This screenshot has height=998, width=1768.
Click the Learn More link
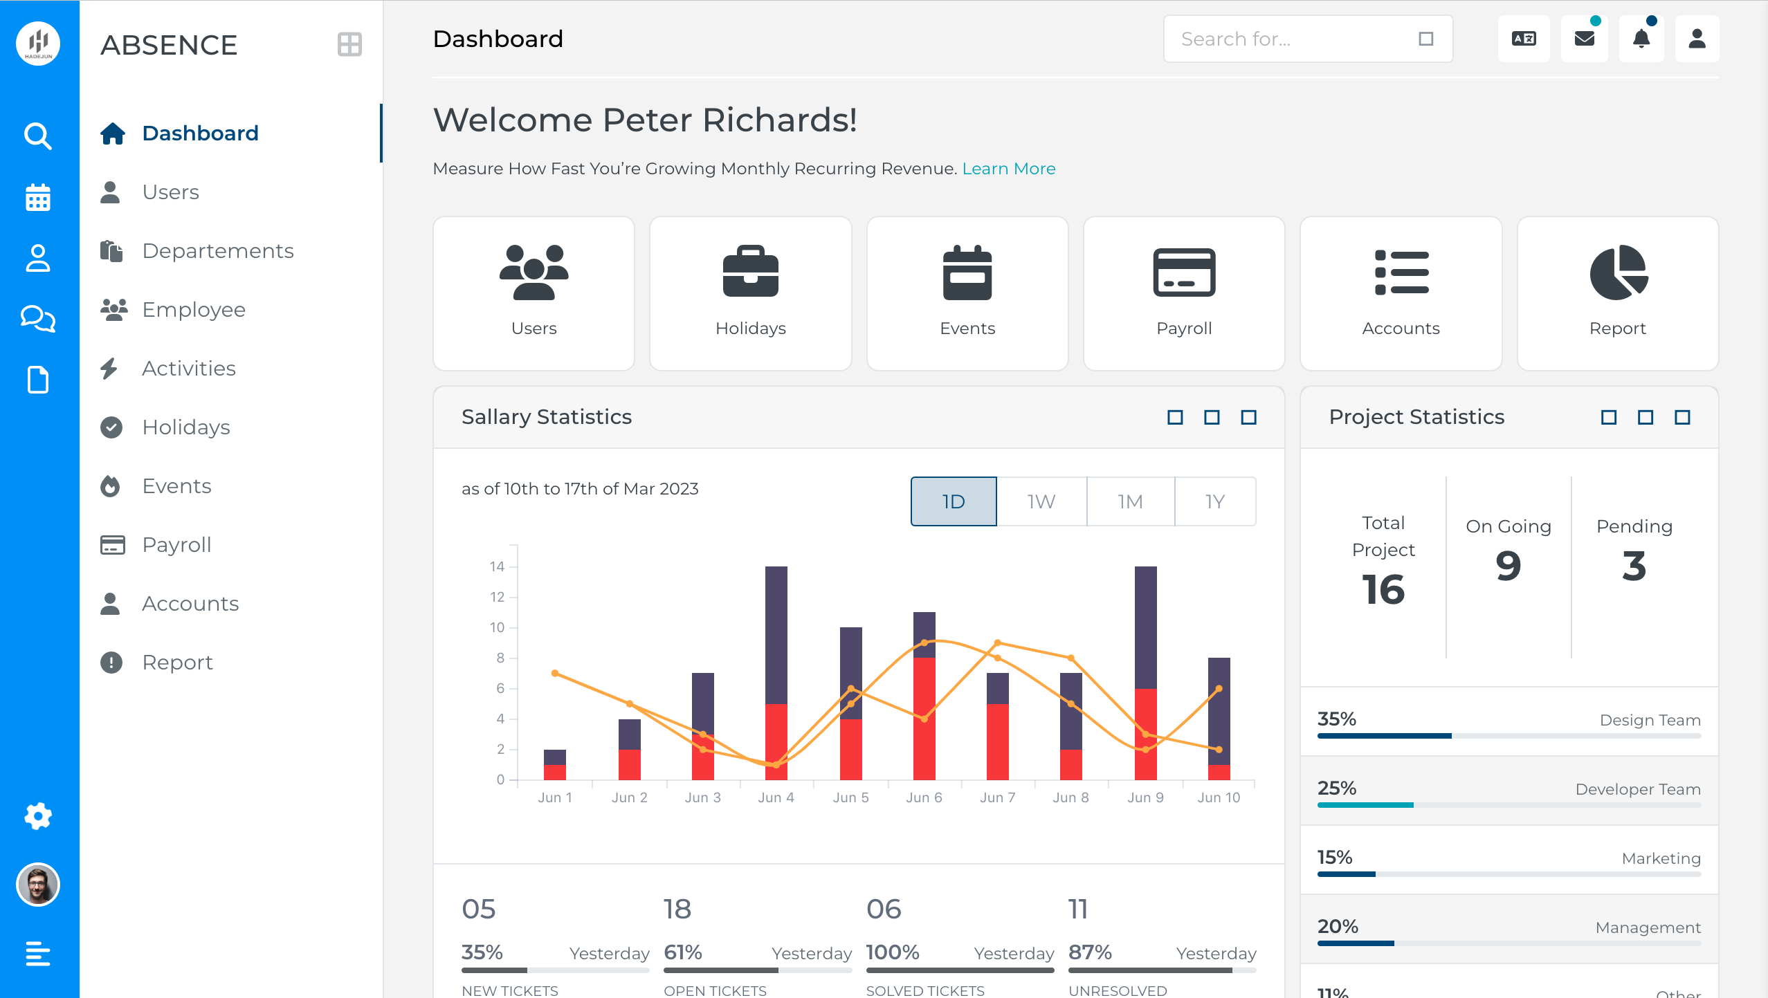tap(1008, 168)
